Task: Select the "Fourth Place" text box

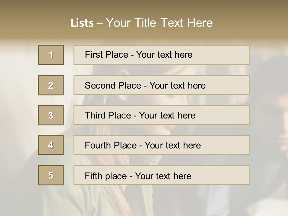Action: [x=161, y=145]
